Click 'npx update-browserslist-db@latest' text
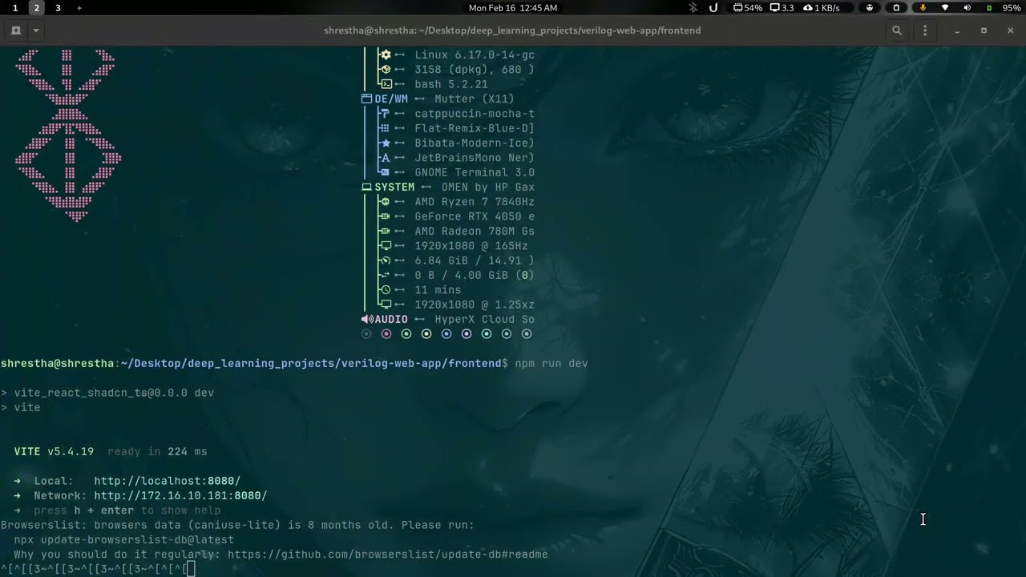The image size is (1026, 577). [124, 540]
